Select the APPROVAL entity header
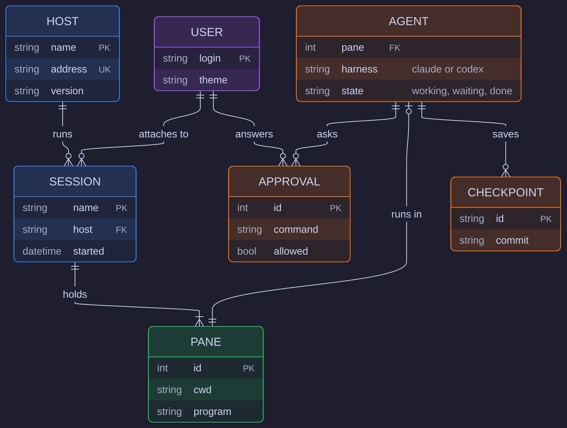Viewport: 567px width, 428px height. click(289, 182)
